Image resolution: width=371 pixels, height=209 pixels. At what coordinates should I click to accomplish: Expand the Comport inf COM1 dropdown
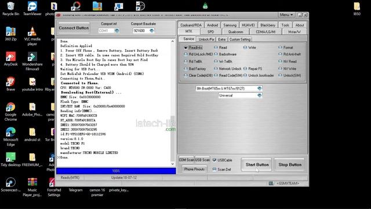[117, 31]
